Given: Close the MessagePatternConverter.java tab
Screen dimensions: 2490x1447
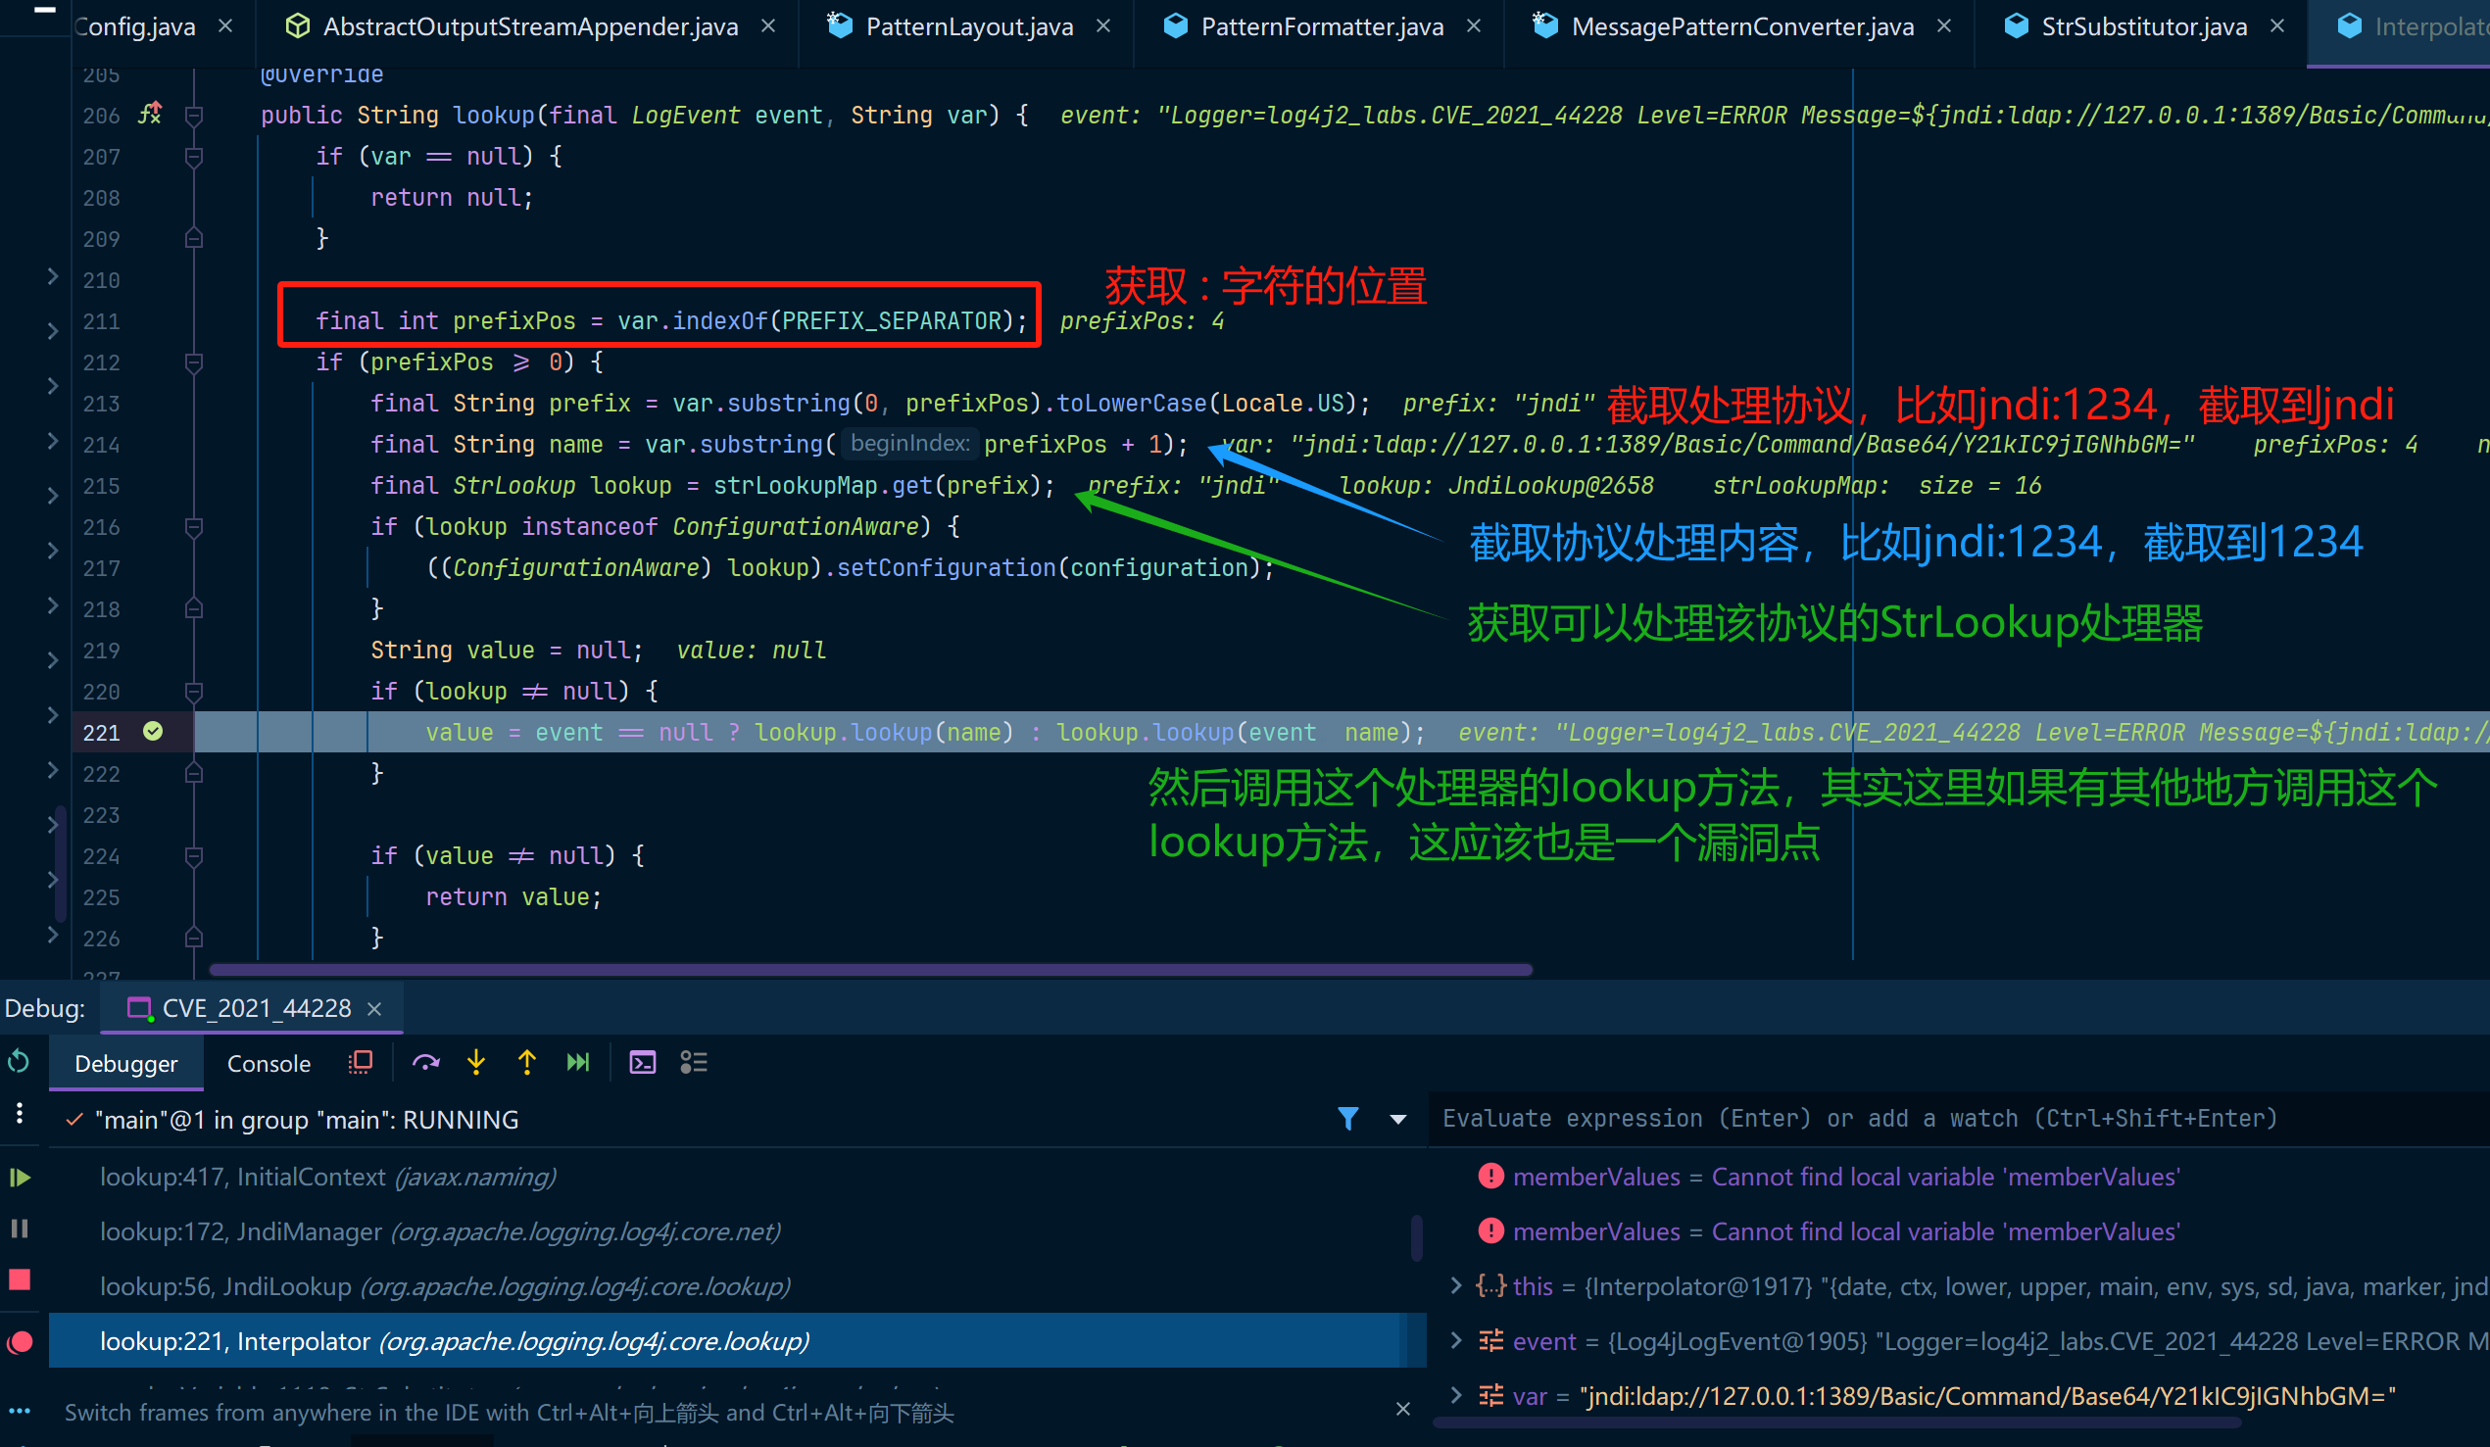Looking at the screenshot, I should tap(1944, 26).
